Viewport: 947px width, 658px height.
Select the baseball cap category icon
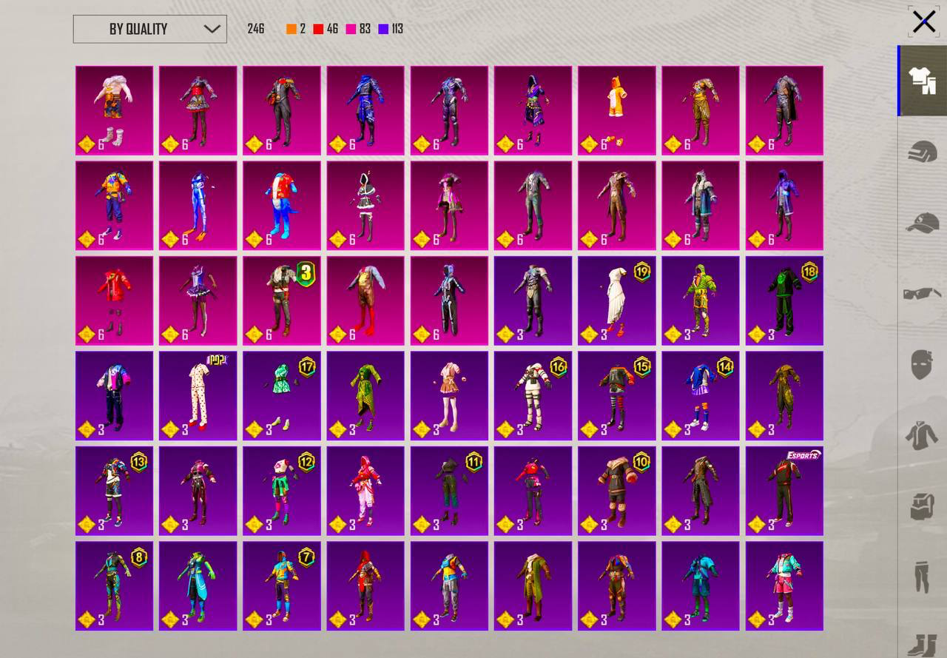click(x=922, y=223)
